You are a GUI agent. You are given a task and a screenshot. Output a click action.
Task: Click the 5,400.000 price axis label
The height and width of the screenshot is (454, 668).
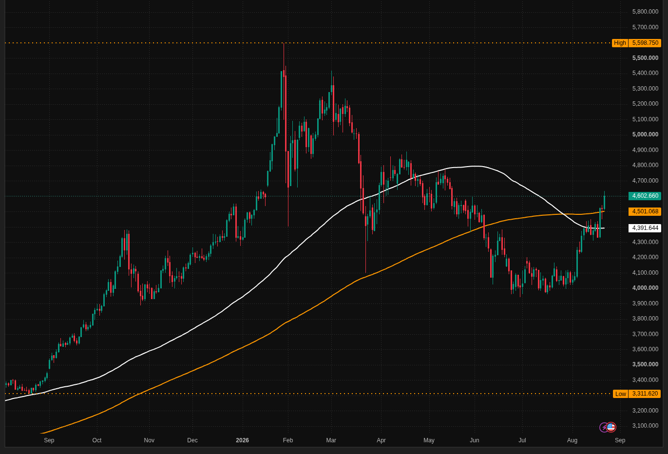[645, 73]
